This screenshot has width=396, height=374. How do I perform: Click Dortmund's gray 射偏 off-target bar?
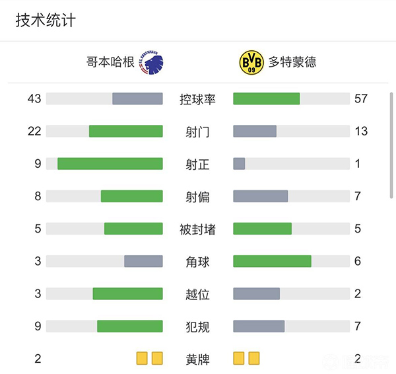[x=261, y=196]
